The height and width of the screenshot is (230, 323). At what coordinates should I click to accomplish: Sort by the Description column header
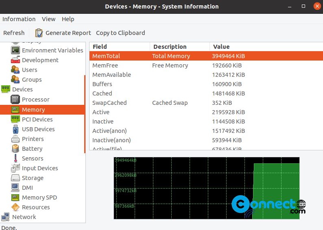(x=180, y=47)
